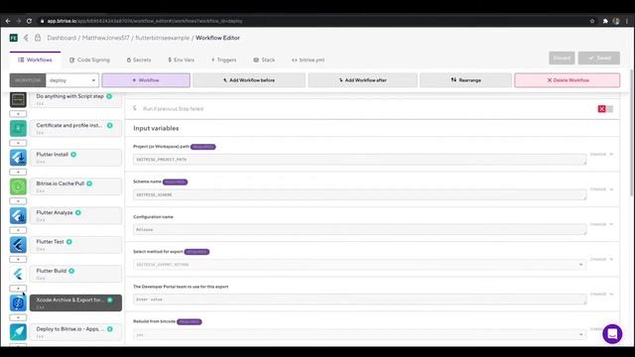The height and width of the screenshot is (357, 635).
Task: Expand Change for Scheme name
Action: click(601, 189)
